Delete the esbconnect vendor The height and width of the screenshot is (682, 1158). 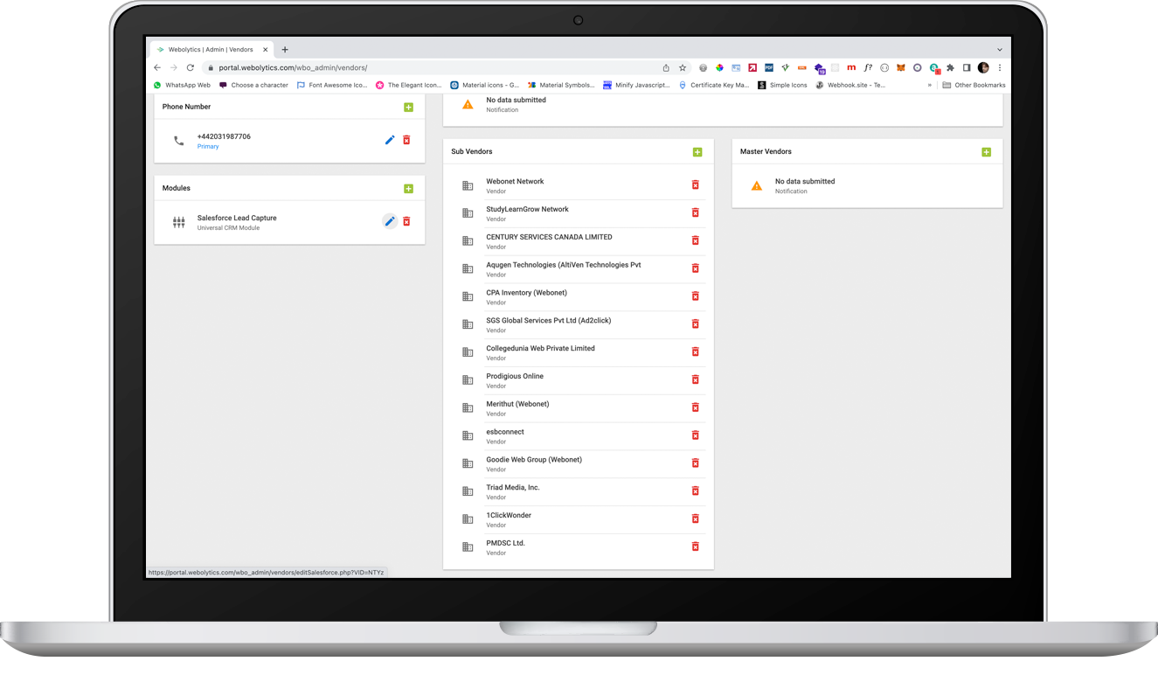coord(695,435)
